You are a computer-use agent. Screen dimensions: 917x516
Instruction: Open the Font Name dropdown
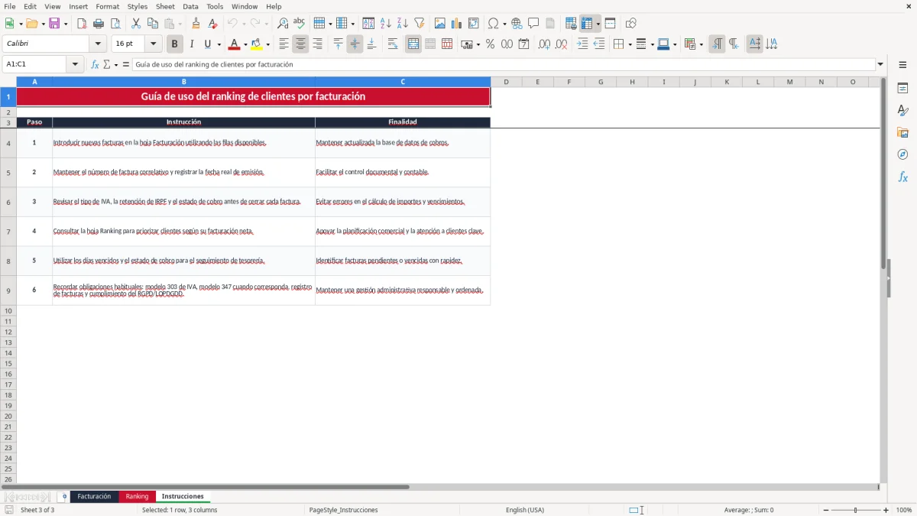pyautogui.click(x=98, y=44)
